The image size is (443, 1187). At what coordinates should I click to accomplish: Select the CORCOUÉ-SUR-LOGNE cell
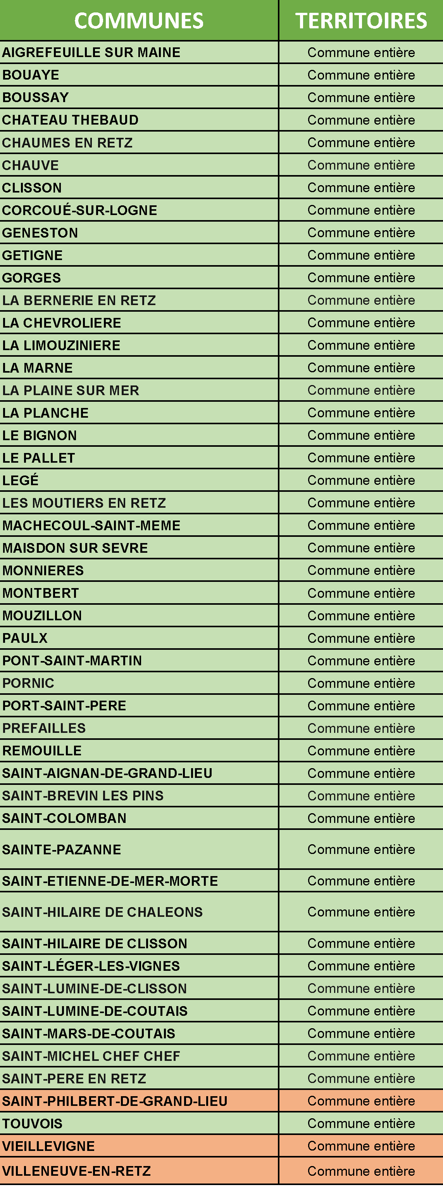click(x=79, y=211)
